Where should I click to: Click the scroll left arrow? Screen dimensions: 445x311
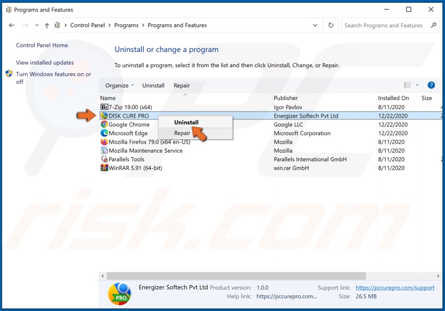click(x=103, y=276)
